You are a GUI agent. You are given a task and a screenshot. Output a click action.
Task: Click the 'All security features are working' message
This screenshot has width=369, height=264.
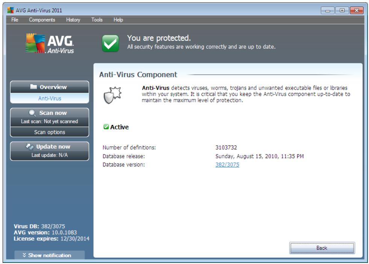[201, 47]
